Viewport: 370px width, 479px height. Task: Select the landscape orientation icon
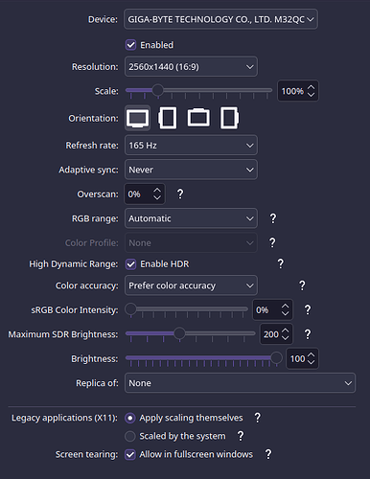click(x=137, y=118)
